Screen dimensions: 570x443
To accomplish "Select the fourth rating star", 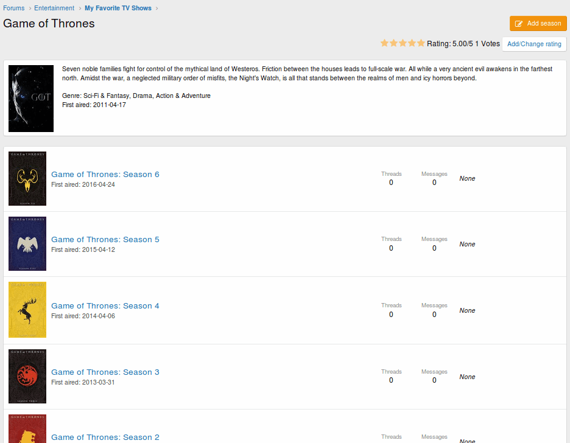I will pyautogui.click(x=412, y=43).
